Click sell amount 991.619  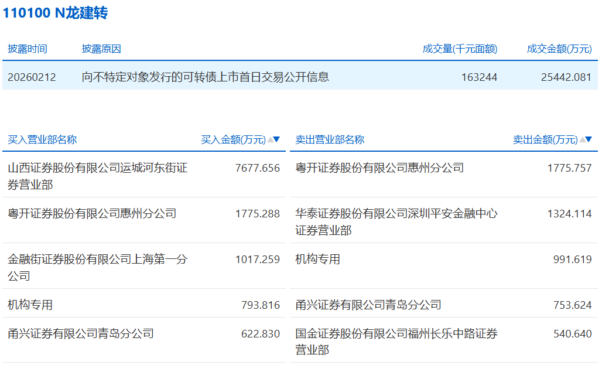573,260
